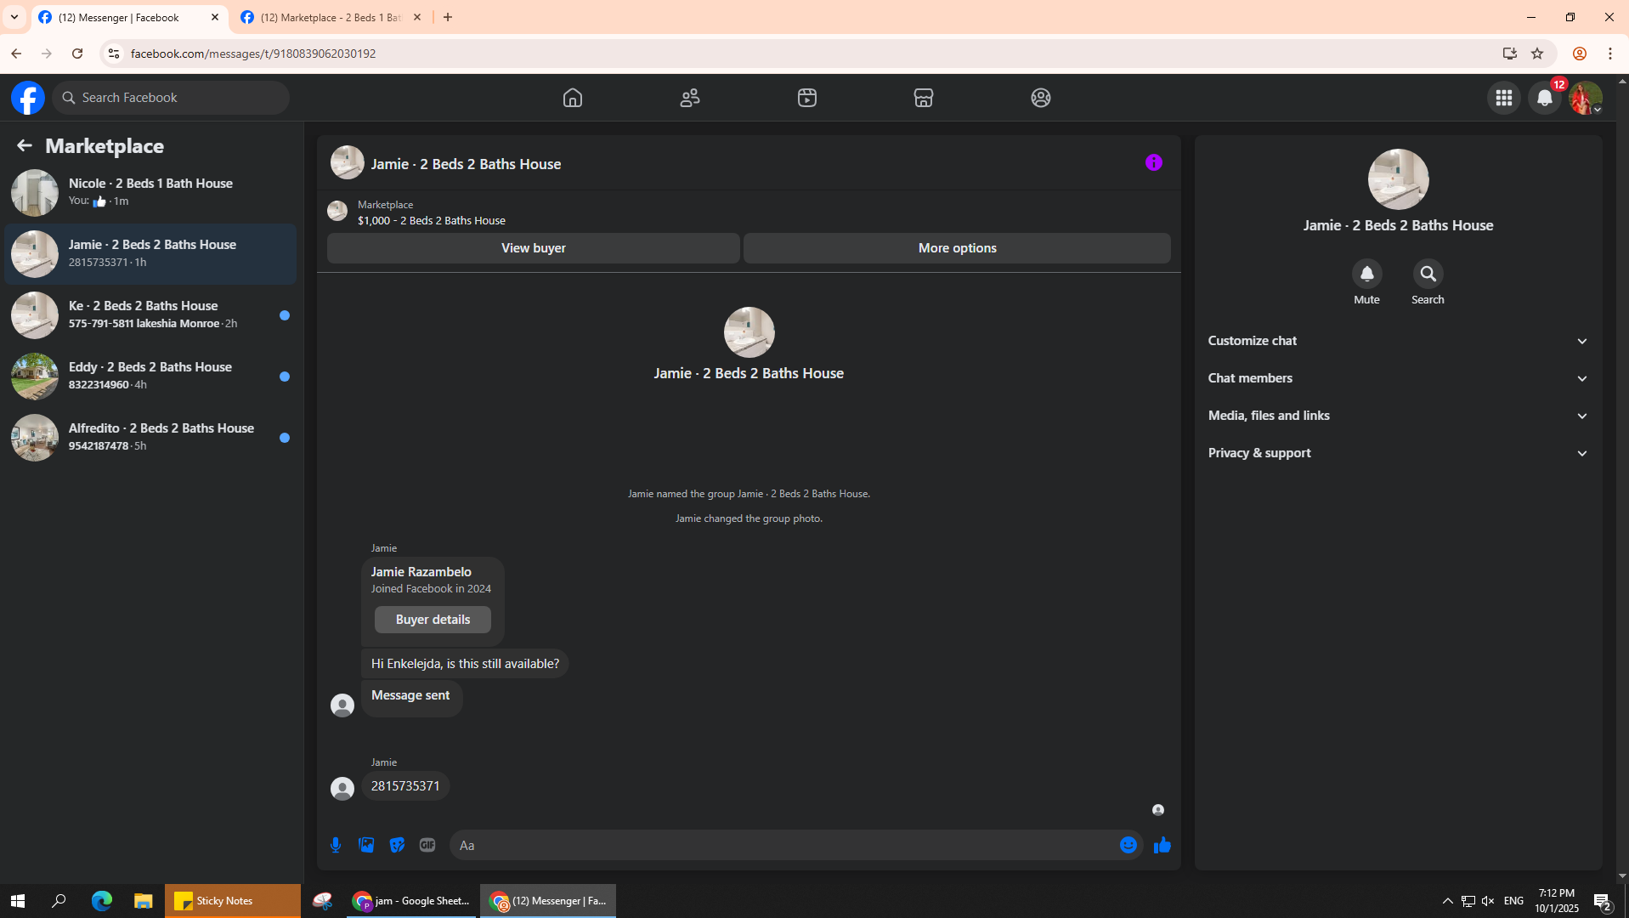The width and height of the screenshot is (1629, 918).
Task: Click the Search Facebook field
Action: point(171,98)
